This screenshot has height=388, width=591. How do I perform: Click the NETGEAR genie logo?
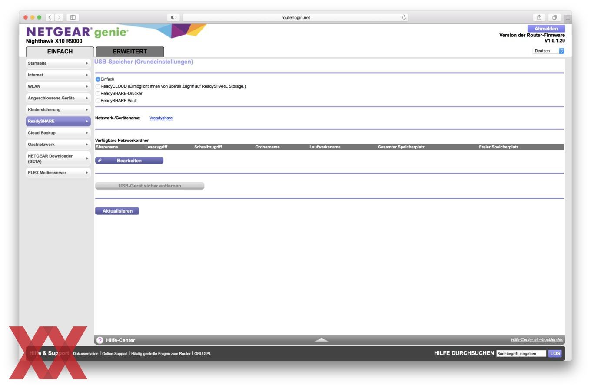click(x=77, y=32)
